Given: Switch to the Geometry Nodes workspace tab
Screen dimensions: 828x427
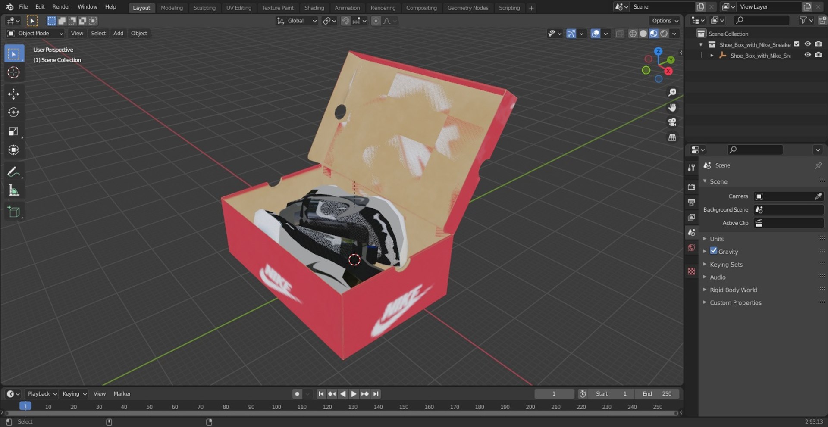Looking at the screenshot, I should coord(467,8).
